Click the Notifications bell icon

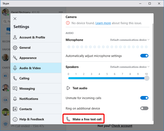click(x=15, y=99)
